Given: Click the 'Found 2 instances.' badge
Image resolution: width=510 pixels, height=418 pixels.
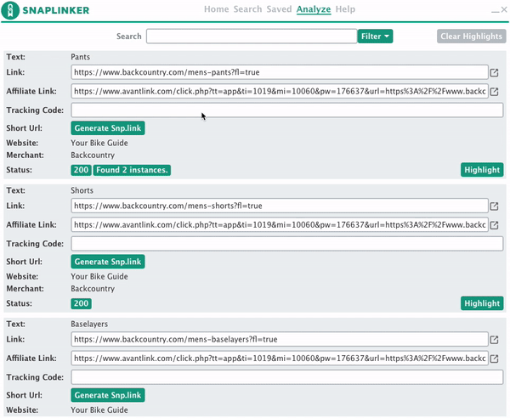Looking at the screenshot, I should (x=132, y=170).
